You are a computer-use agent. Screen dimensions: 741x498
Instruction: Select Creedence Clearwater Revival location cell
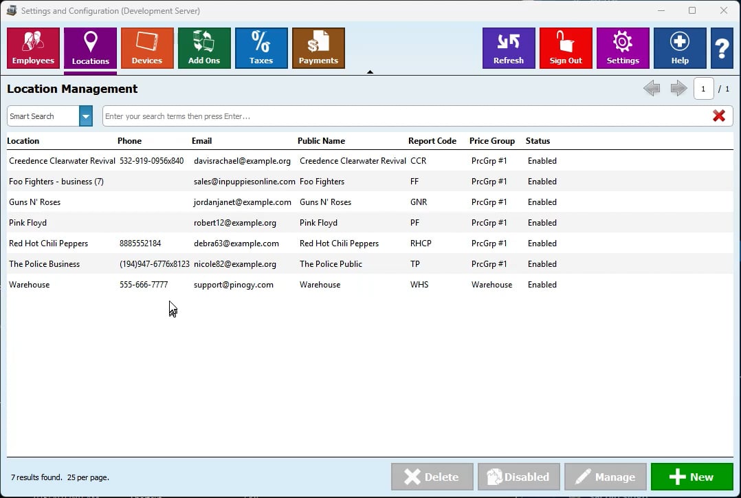pos(62,161)
